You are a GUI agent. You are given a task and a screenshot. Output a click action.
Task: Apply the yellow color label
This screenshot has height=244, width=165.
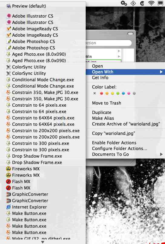[x=113, y=93]
